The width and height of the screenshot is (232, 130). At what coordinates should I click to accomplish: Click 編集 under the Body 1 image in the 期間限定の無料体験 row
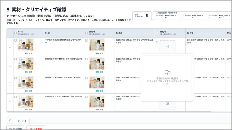97,72
